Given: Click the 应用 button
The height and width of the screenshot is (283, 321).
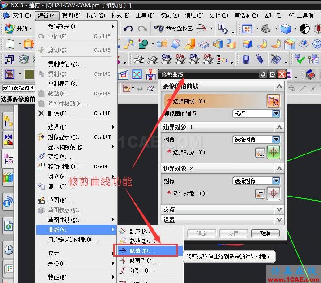Looking at the screenshot, I should click(233, 233).
